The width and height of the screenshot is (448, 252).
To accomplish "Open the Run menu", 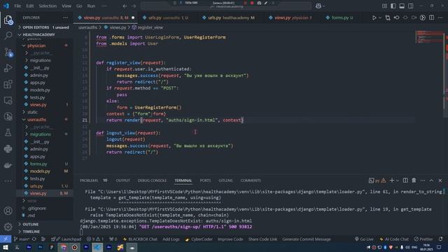I will click(91, 6).
